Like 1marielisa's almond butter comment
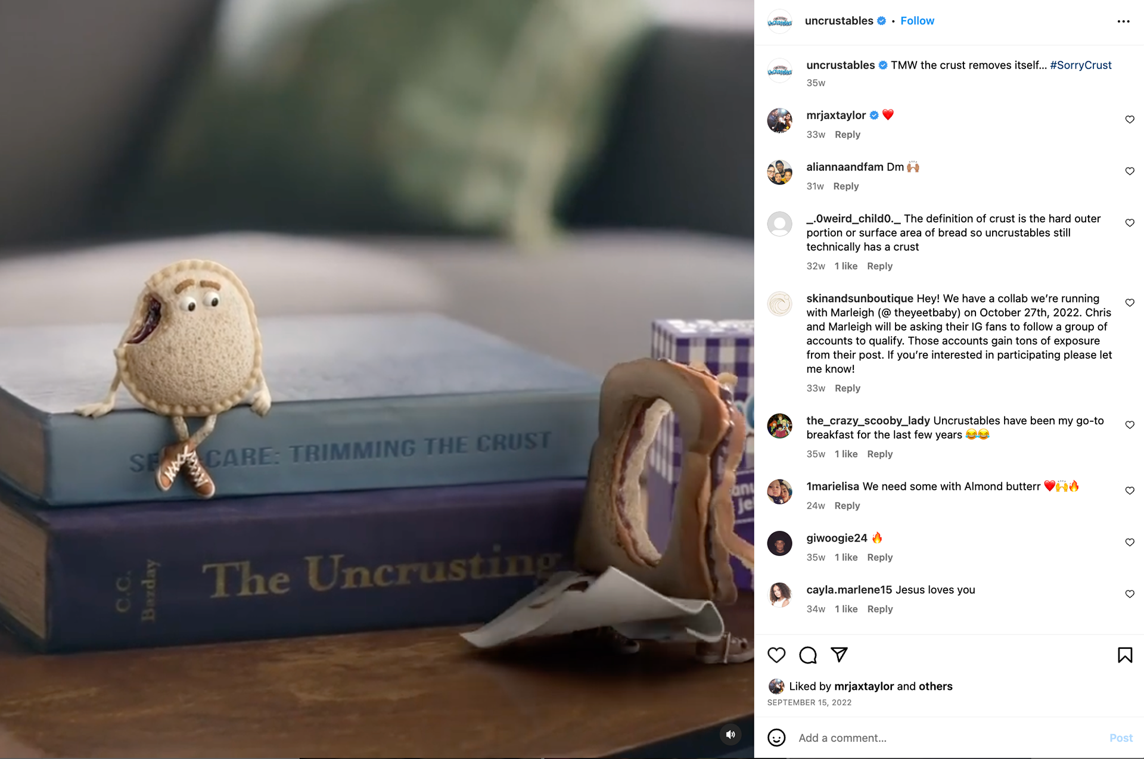 click(x=1129, y=491)
